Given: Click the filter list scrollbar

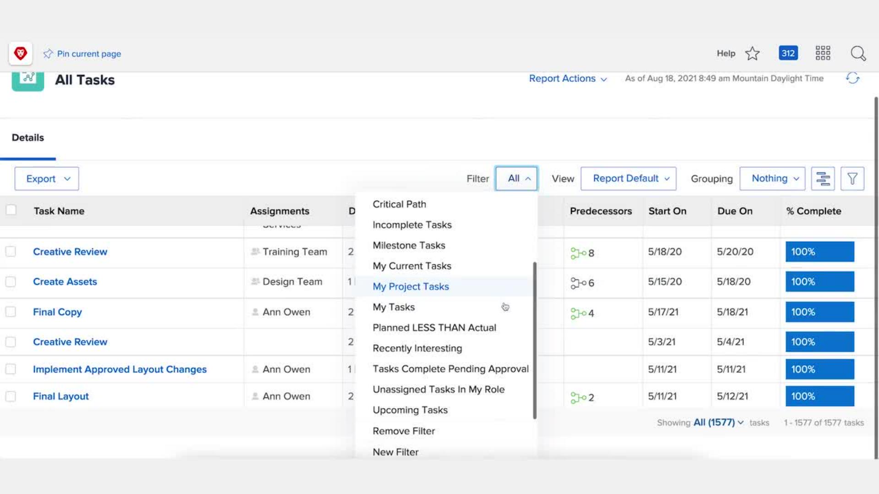Looking at the screenshot, I should tap(534, 340).
